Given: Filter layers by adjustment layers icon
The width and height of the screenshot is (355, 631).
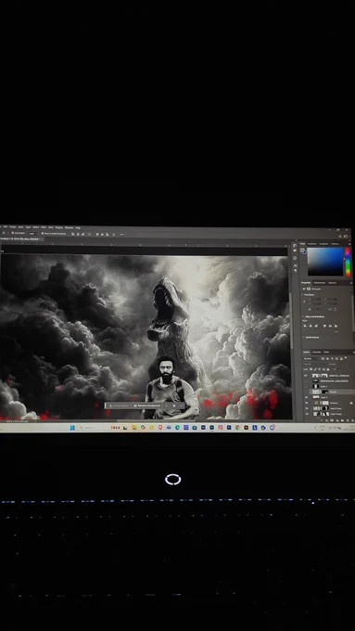Looking at the screenshot, I should point(328,358).
